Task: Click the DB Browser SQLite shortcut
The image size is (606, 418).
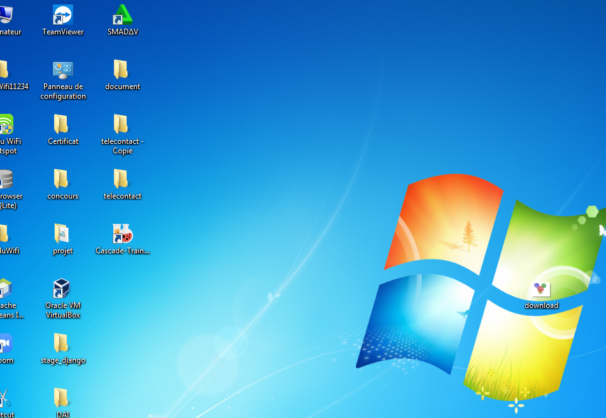Action: point(4,180)
